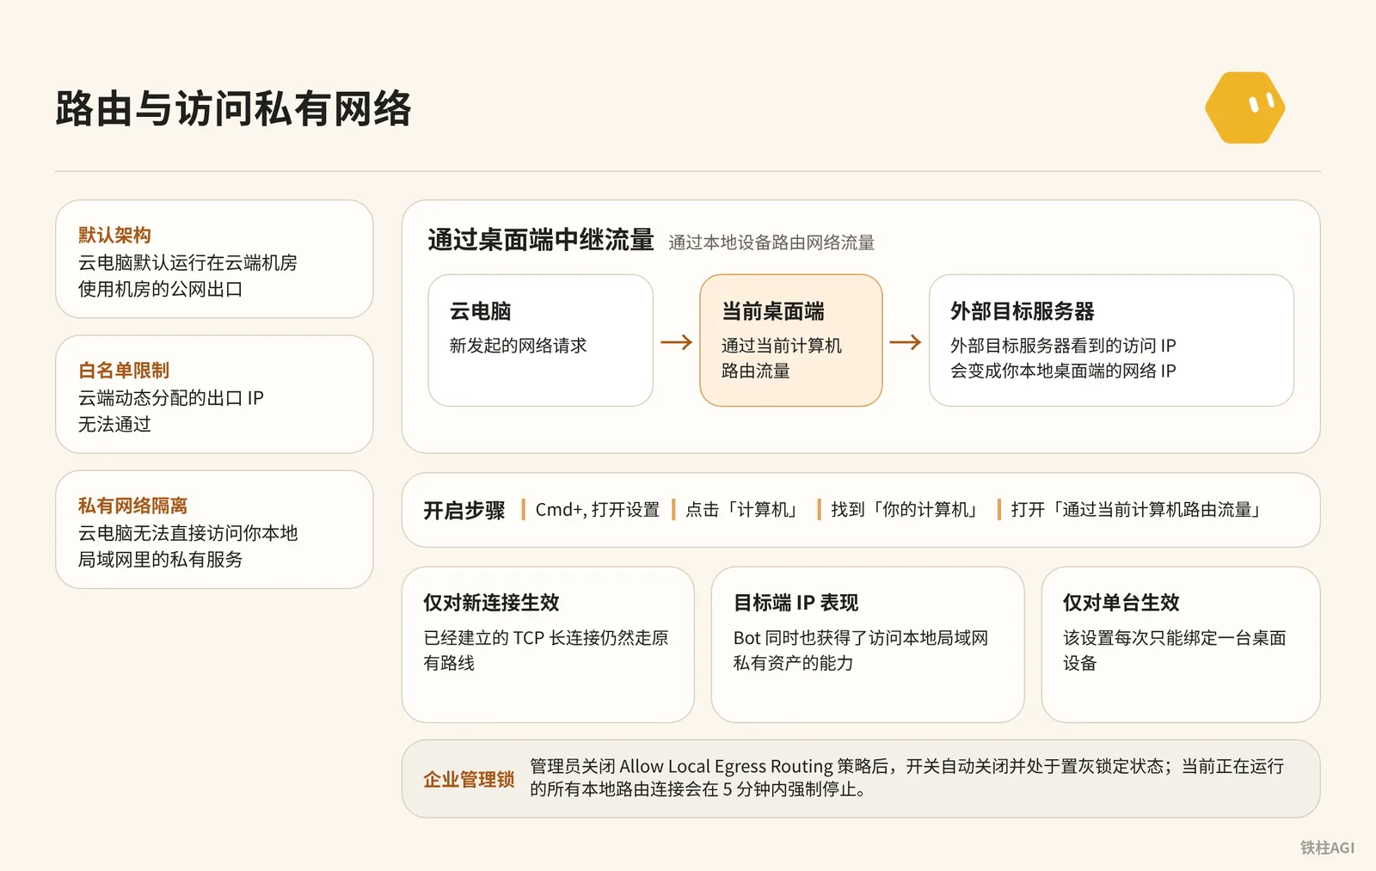The height and width of the screenshot is (871, 1376).
Task: Click the line 使用机房的公网出口
Action: 160,289
